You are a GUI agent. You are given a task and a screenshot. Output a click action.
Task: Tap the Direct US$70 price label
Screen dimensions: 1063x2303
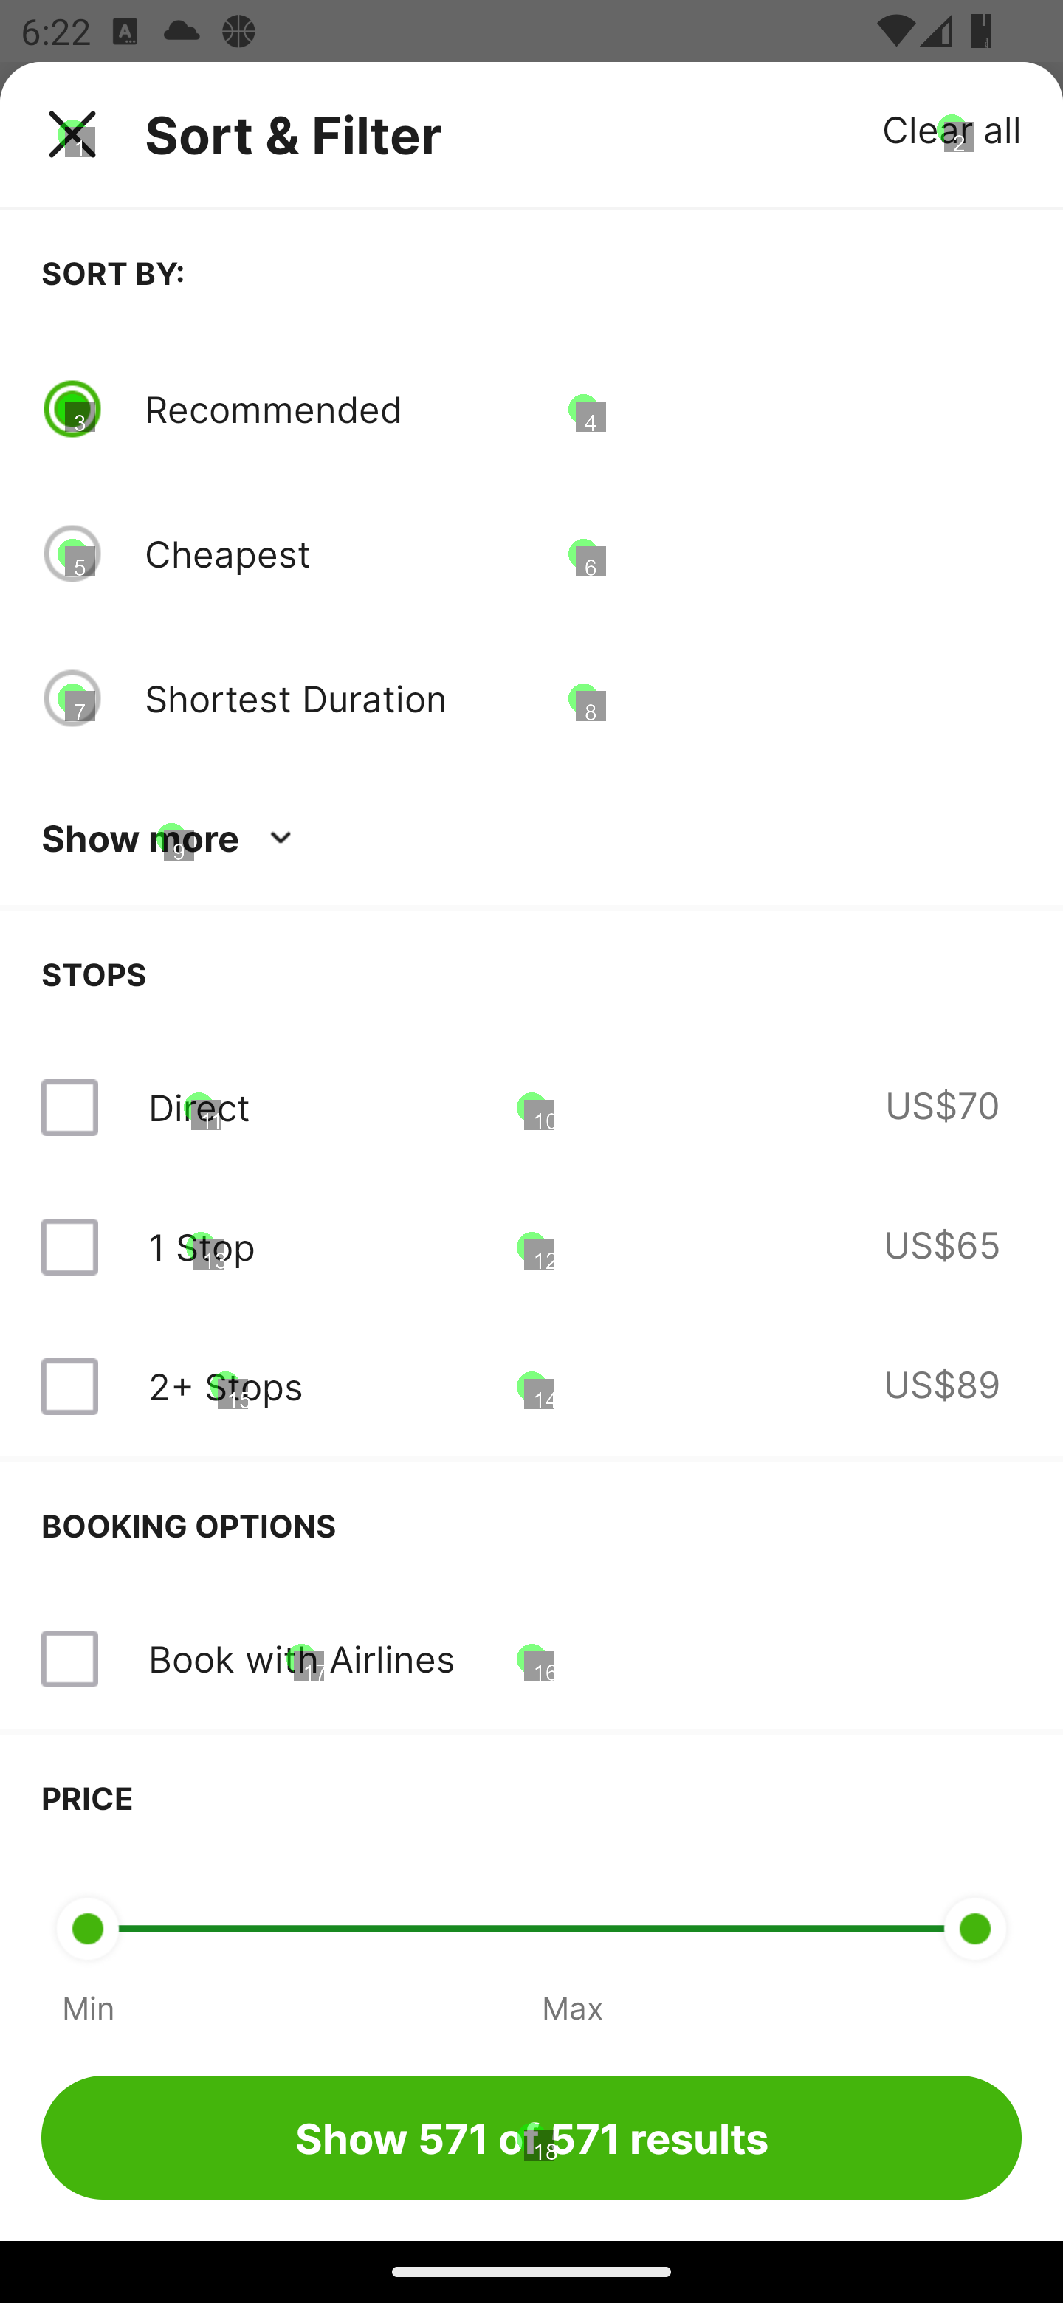pos(941,1106)
